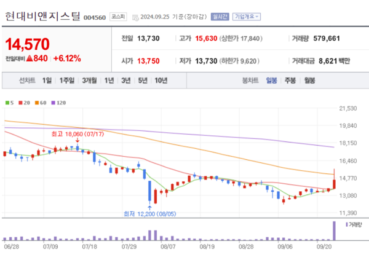
Task: Click the stock code 004560
Action: pos(95,17)
